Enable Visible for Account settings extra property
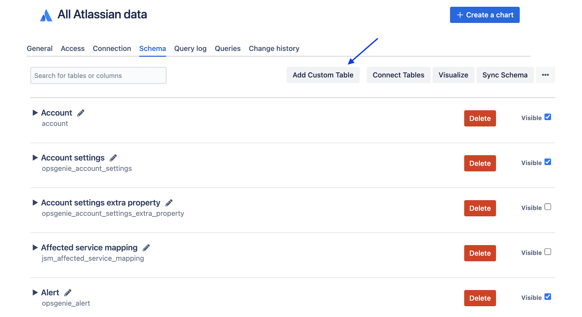Viewport: 582px width, 317px height. click(x=548, y=207)
